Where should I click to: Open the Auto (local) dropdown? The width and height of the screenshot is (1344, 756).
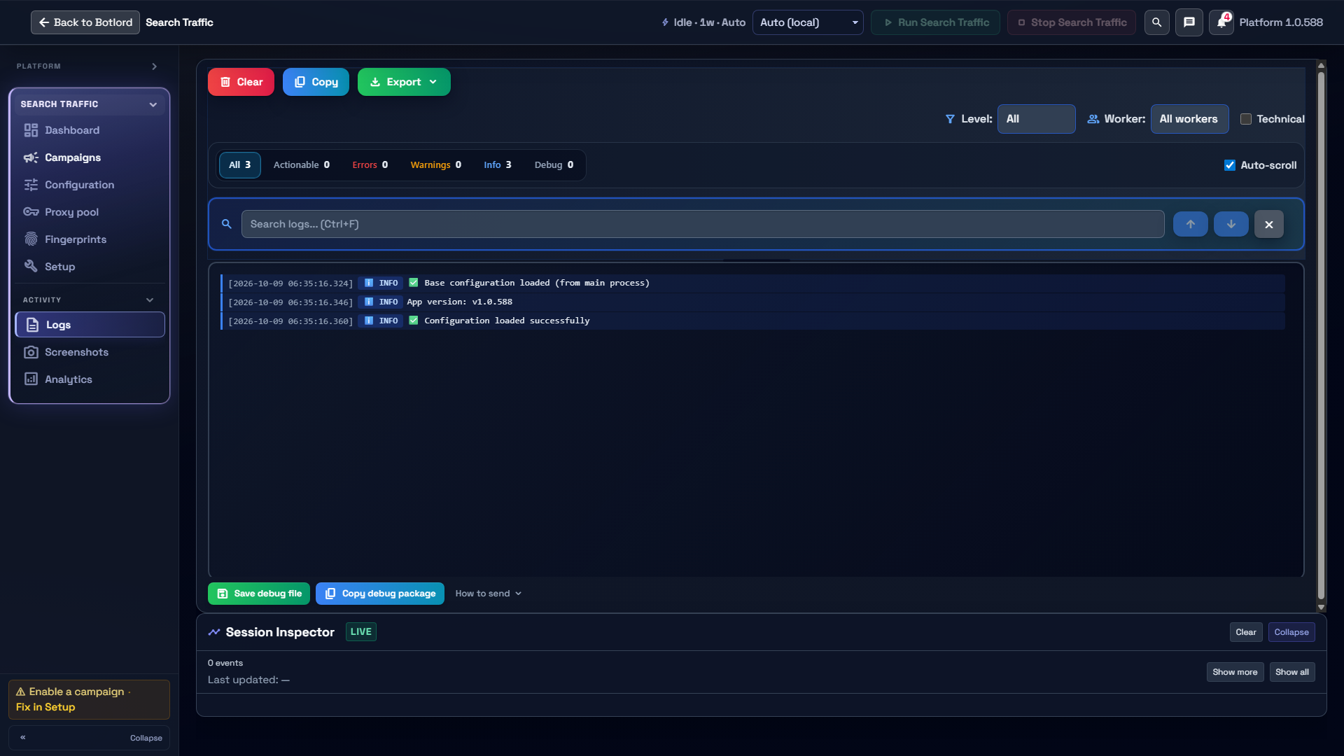808,22
